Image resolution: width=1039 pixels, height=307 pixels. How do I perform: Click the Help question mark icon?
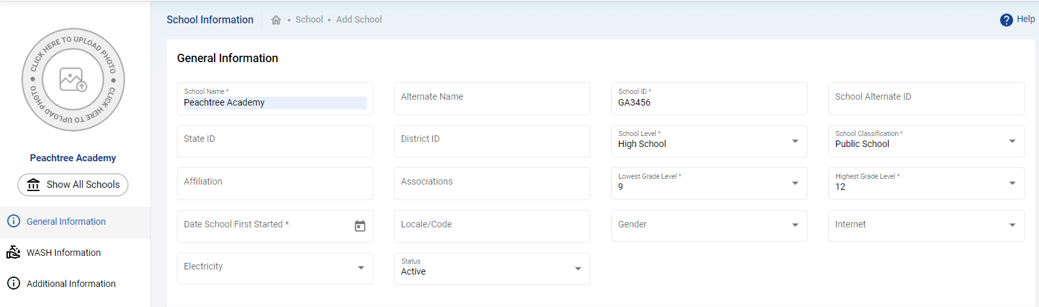point(1006,20)
